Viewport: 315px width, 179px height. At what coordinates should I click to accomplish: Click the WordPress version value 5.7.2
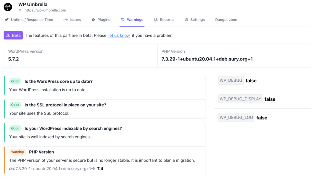coord(14,59)
